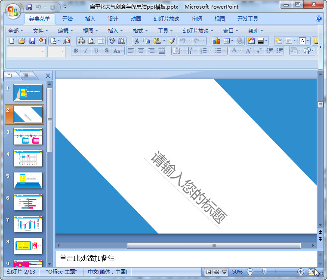
Task: Open the 编辑 dropdown menu
Action: point(65,31)
